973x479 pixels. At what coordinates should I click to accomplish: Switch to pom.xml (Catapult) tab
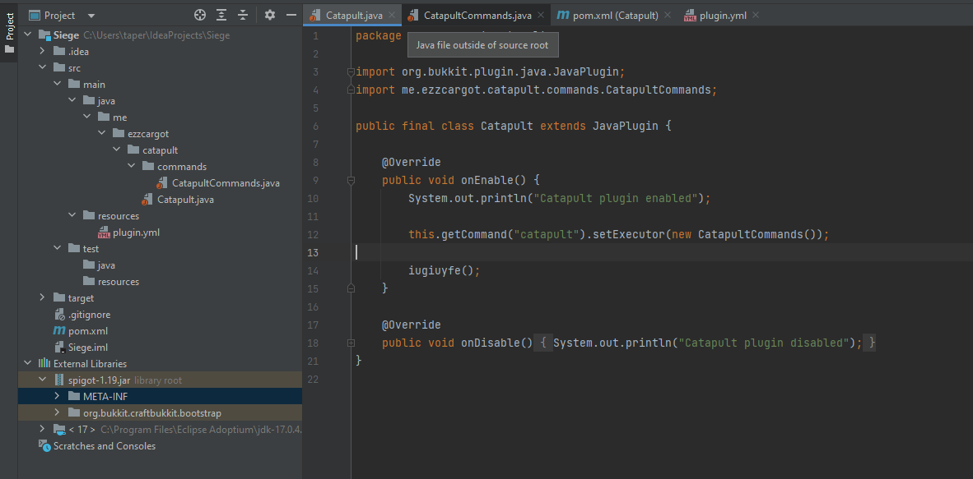616,15
